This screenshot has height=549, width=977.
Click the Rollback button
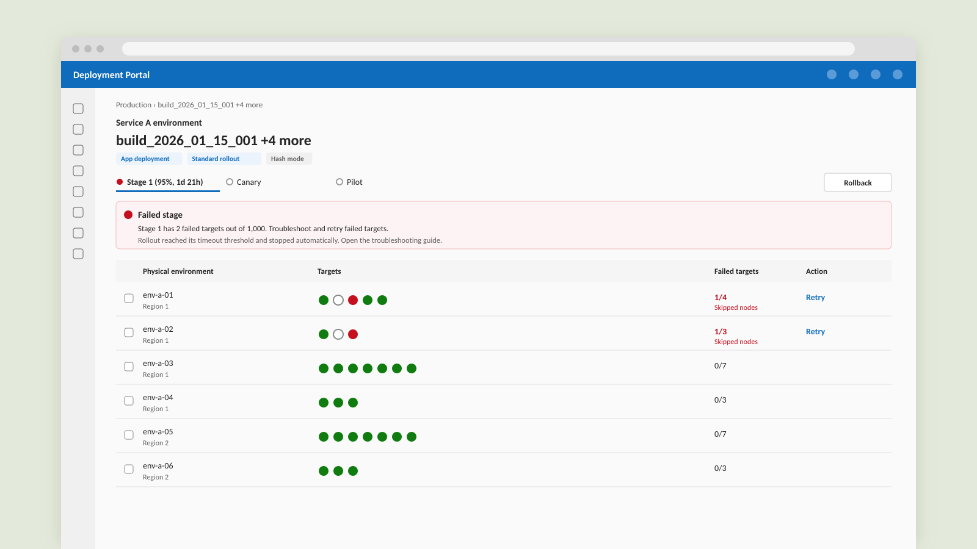tap(858, 182)
